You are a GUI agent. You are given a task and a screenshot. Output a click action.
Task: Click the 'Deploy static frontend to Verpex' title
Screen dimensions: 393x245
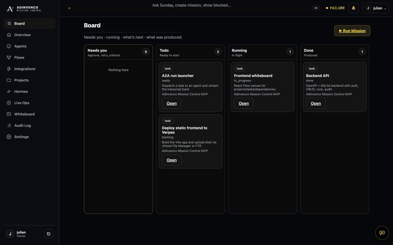point(185,130)
